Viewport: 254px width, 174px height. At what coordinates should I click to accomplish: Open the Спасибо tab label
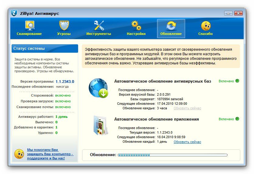pyautogui.click(x=205, y=34)
